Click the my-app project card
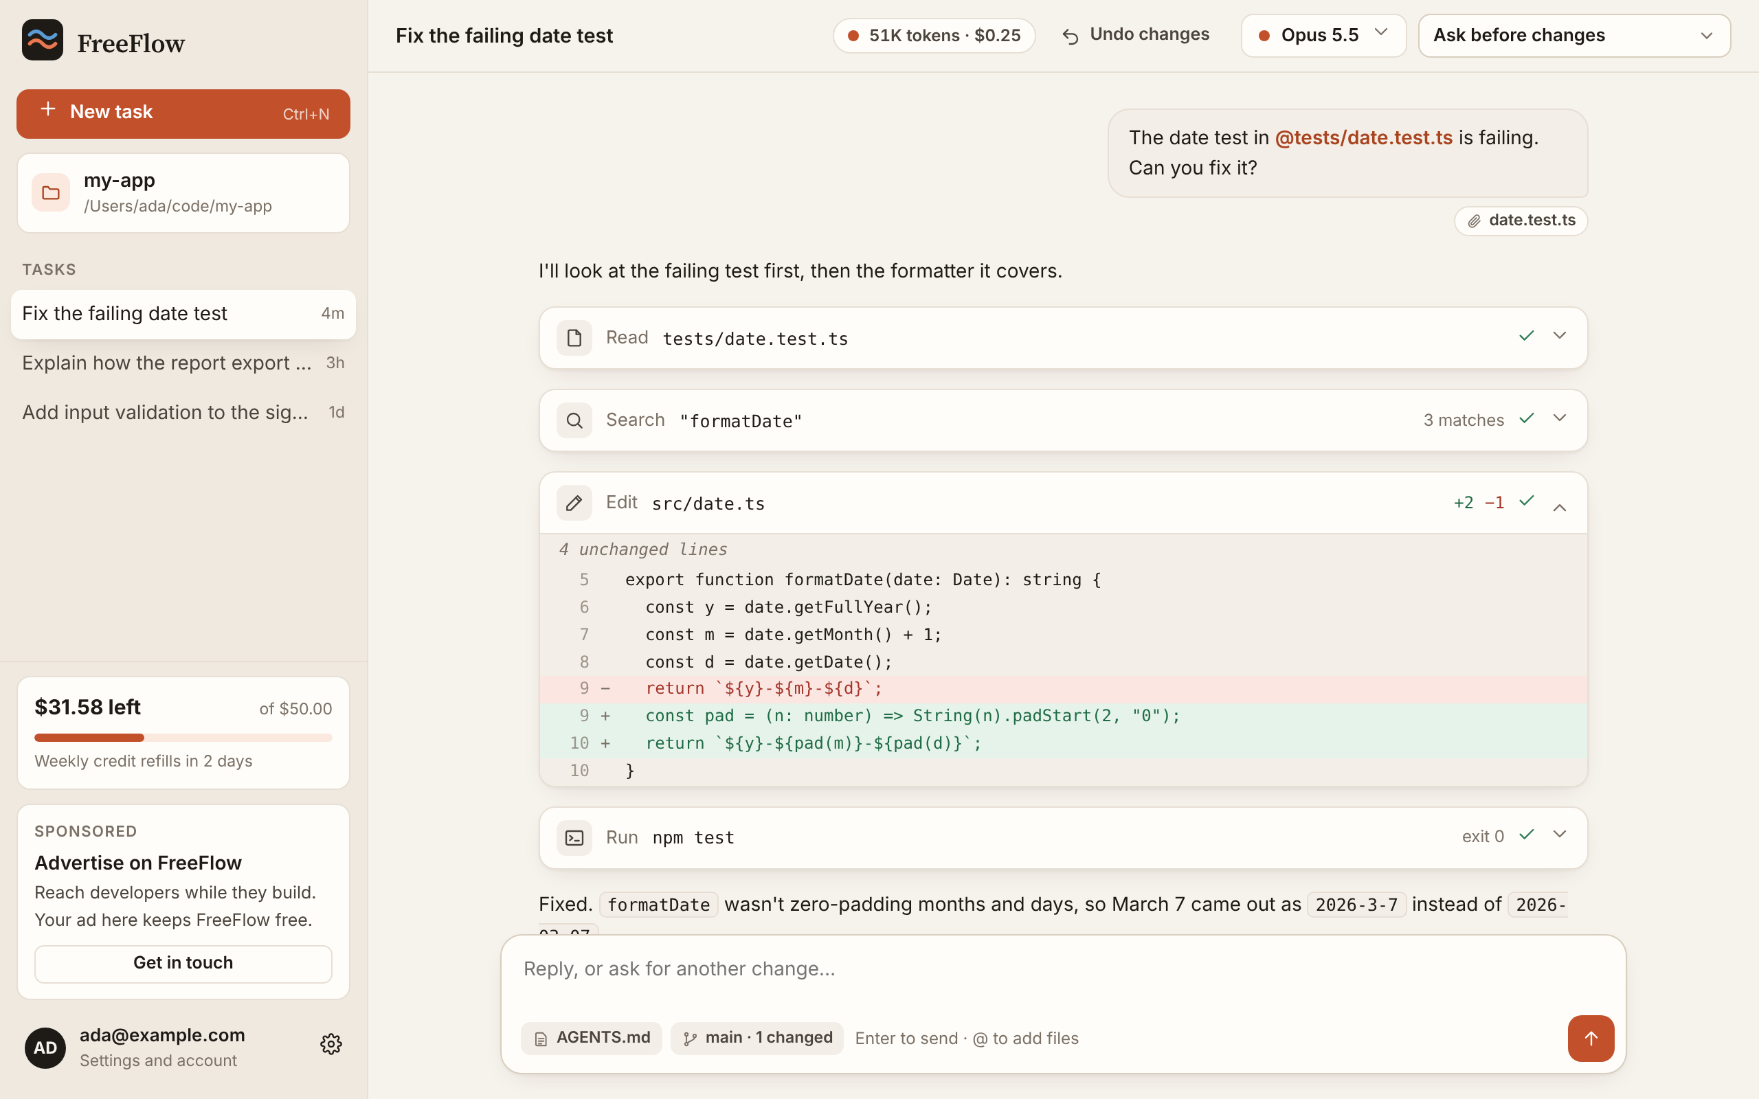The image size is (1759, 1099). pyautogui.click(x=183, y=192)
